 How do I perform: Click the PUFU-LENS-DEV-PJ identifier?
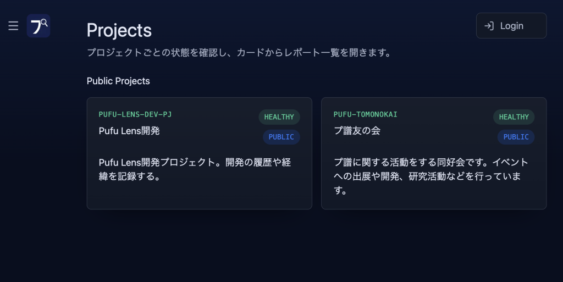pos(135,114)
